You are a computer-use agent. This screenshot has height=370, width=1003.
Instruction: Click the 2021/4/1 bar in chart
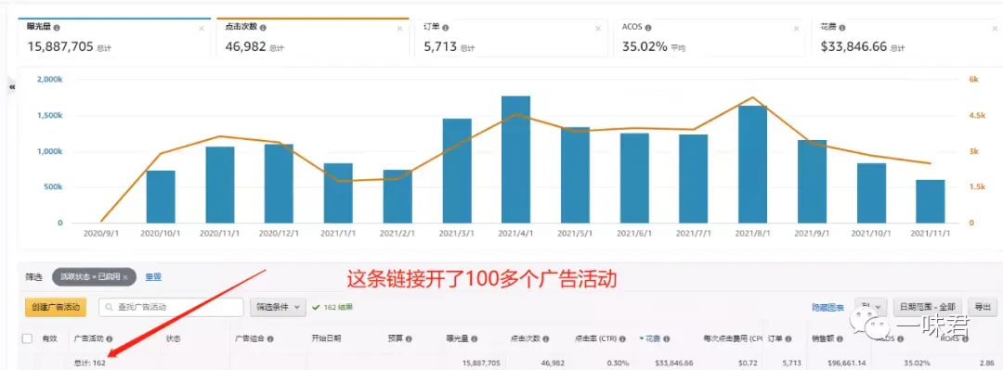pyautogui.click(x=515, y=159)
